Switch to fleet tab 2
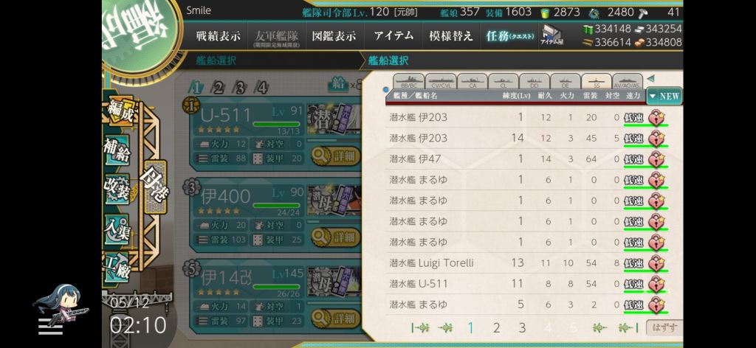The image size is (756, 348). pyautogui.click(x=219, y=88)
